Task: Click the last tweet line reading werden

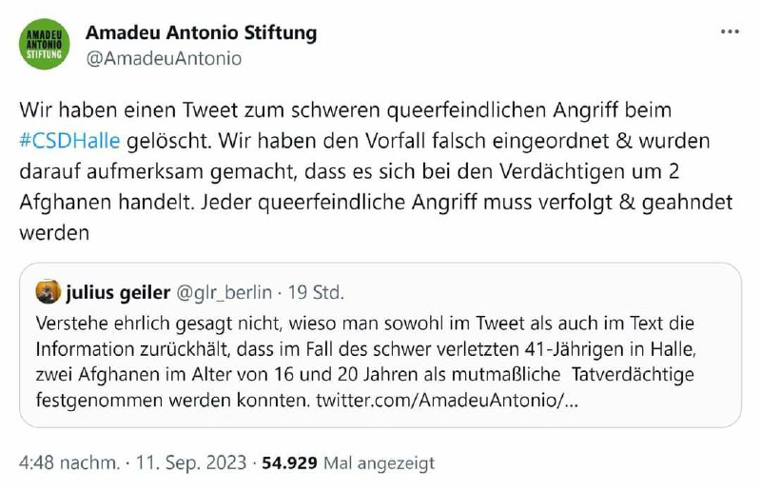Action: click(53, 231)
